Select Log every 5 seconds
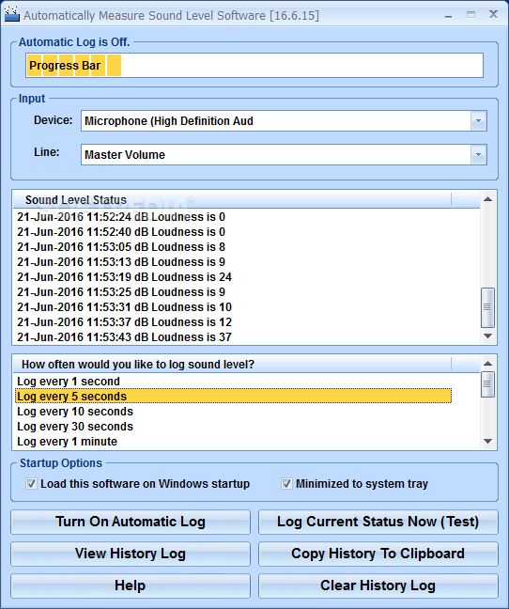Screen dimensions: 509x609 (233, 397)
